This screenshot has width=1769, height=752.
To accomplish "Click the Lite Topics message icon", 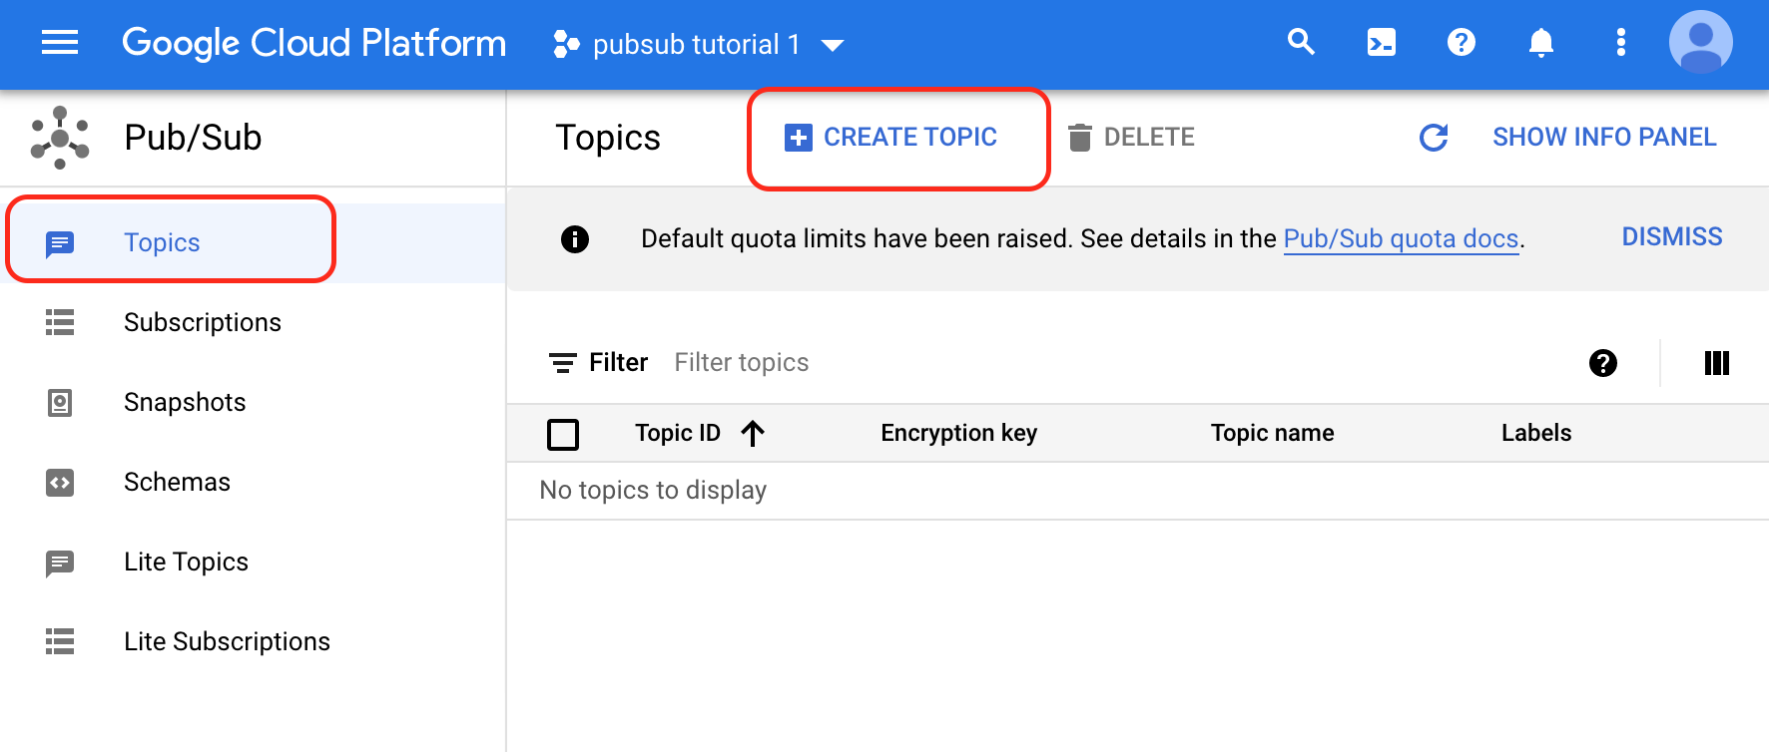I will point(60,563).
